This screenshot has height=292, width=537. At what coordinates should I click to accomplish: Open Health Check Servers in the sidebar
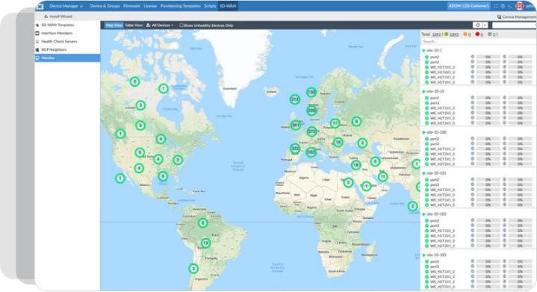(59, 41)
